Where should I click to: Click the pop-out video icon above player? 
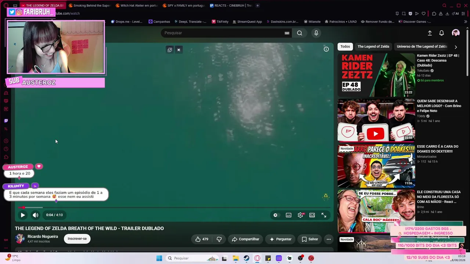[x=170, y=50]
